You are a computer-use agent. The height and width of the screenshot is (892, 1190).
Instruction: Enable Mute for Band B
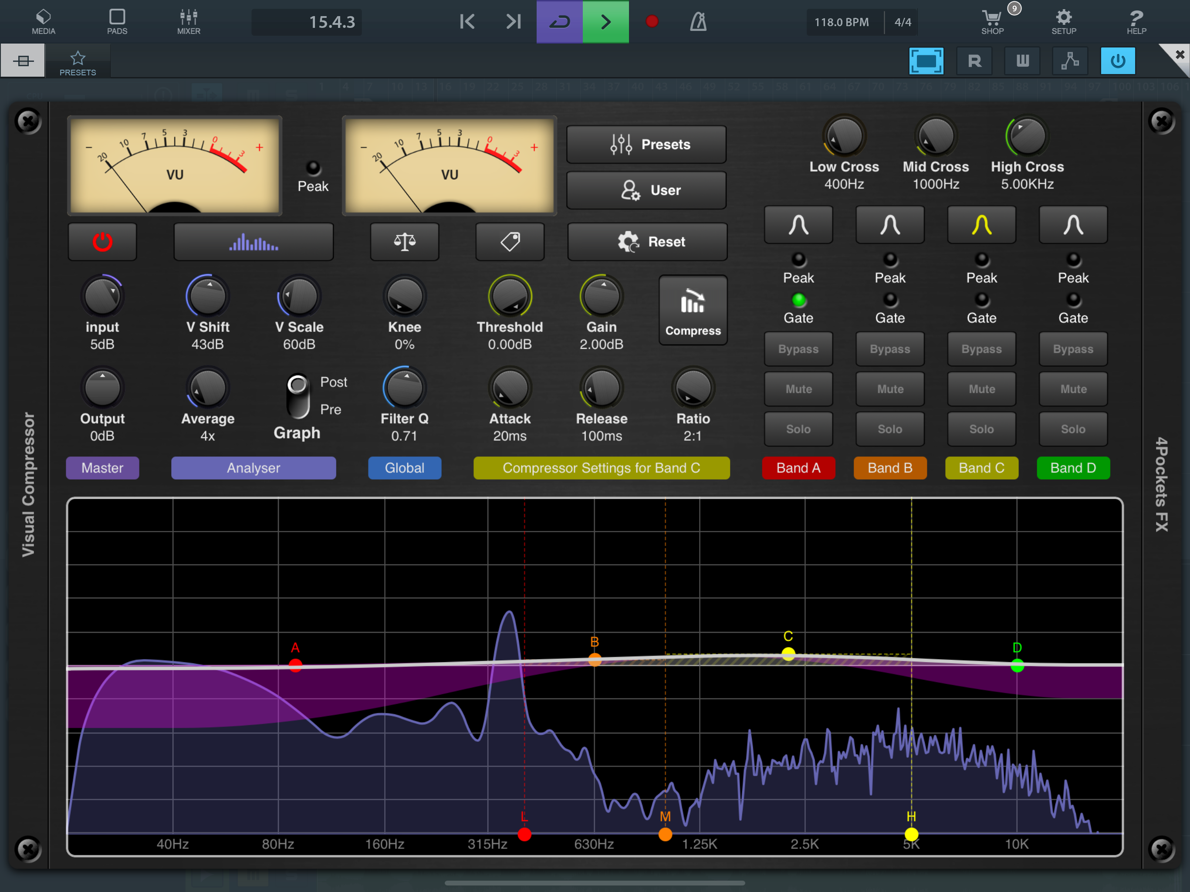(890, 389)
